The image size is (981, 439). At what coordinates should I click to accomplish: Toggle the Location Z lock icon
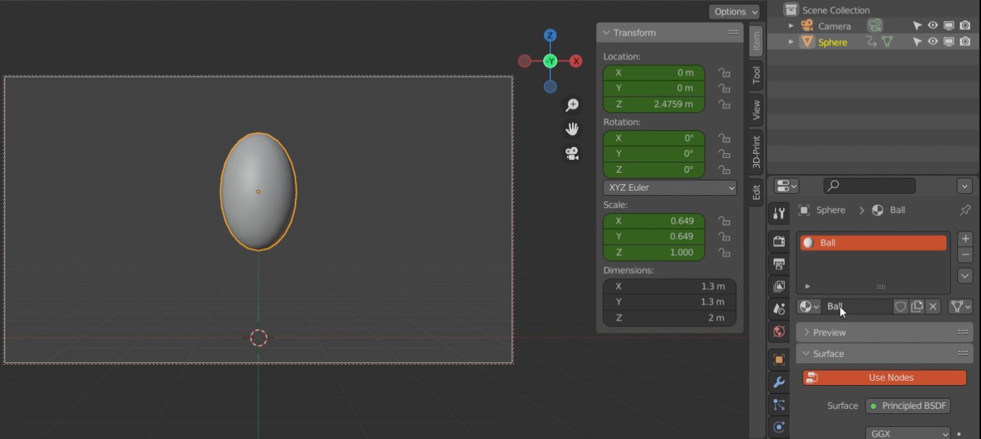coord(724,105)
